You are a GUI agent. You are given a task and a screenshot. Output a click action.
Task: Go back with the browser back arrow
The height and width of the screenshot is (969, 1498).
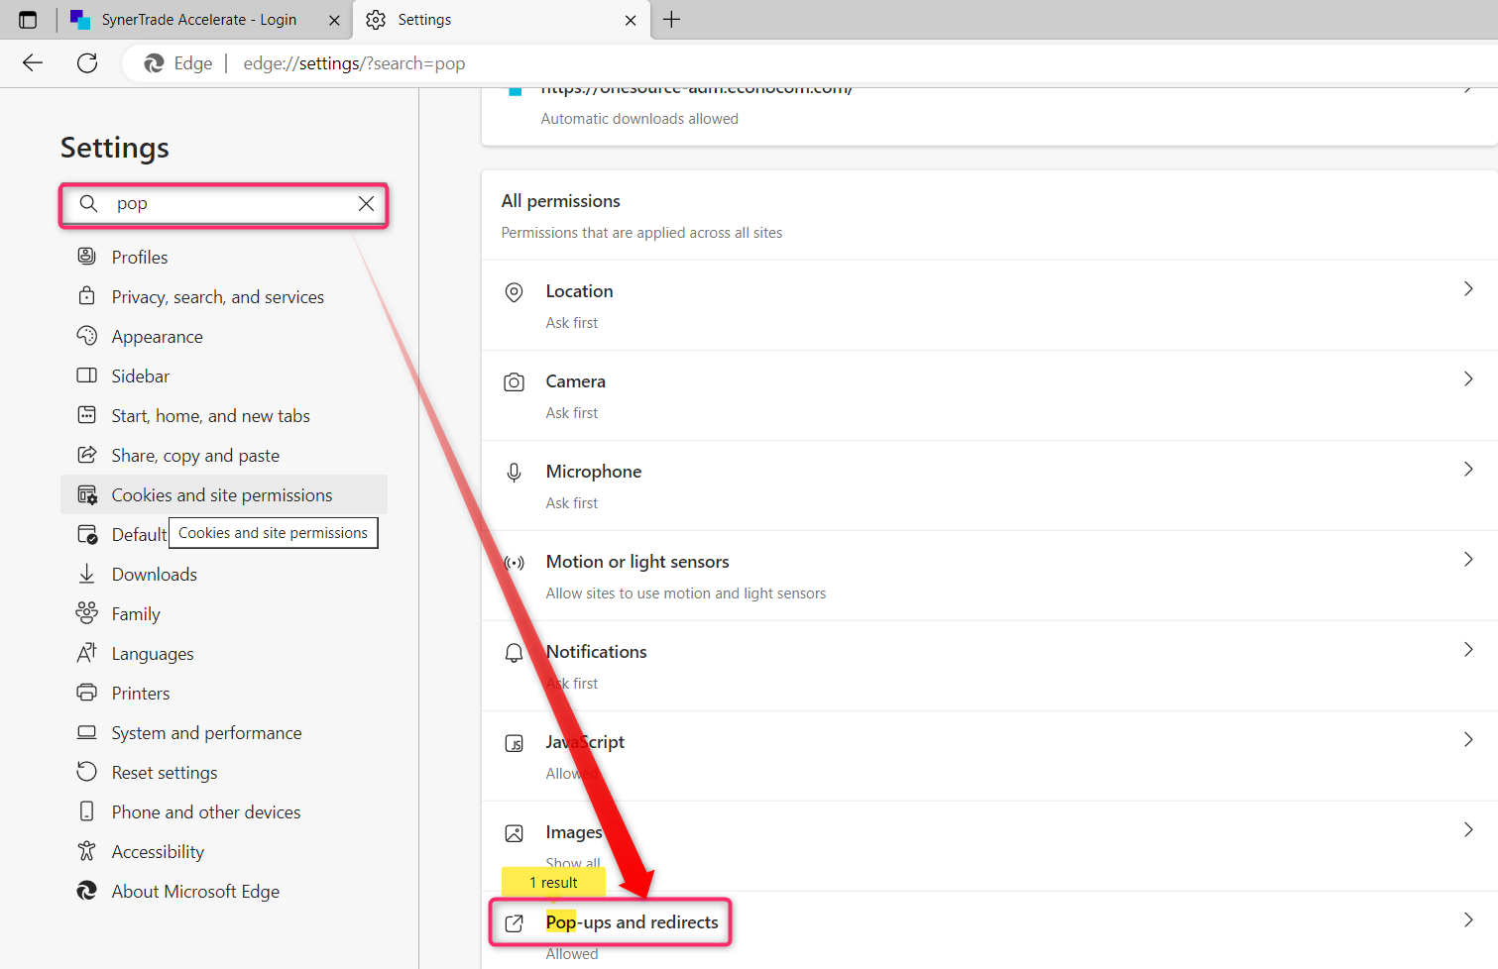pyautogui.click(x=33, y=63)
